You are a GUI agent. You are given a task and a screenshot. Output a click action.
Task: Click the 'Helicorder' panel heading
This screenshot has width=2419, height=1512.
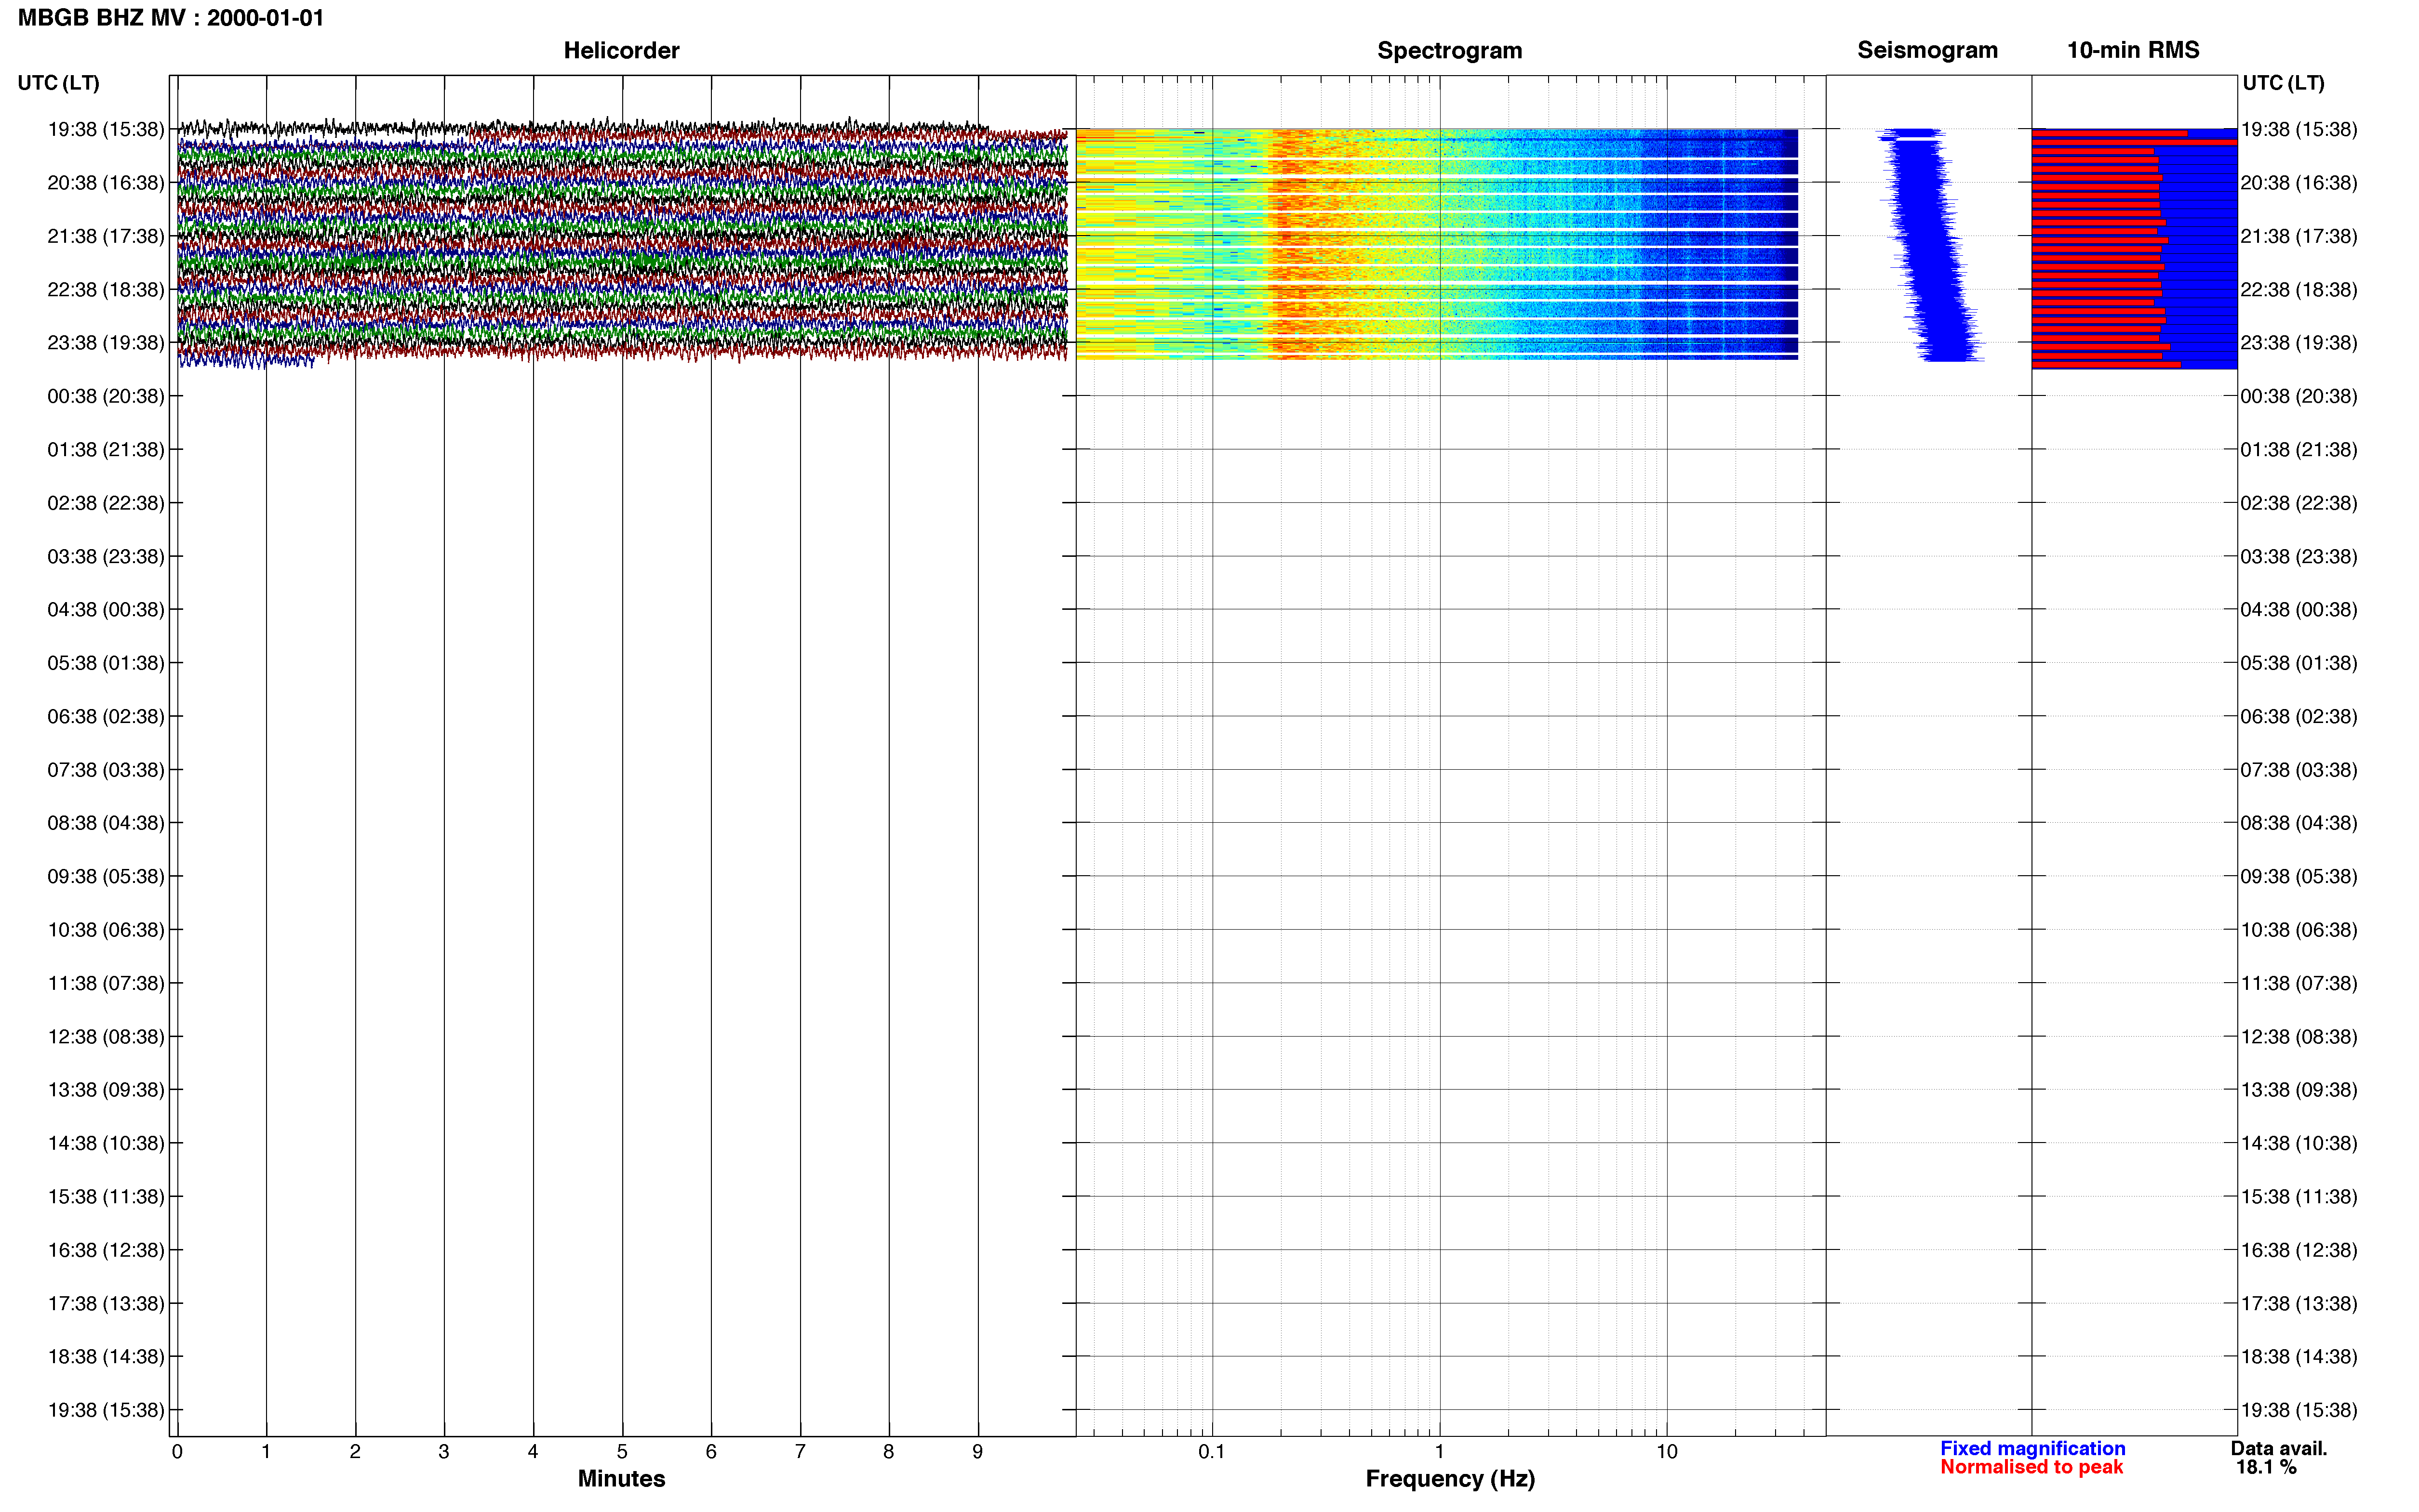(x=621, y=50)
